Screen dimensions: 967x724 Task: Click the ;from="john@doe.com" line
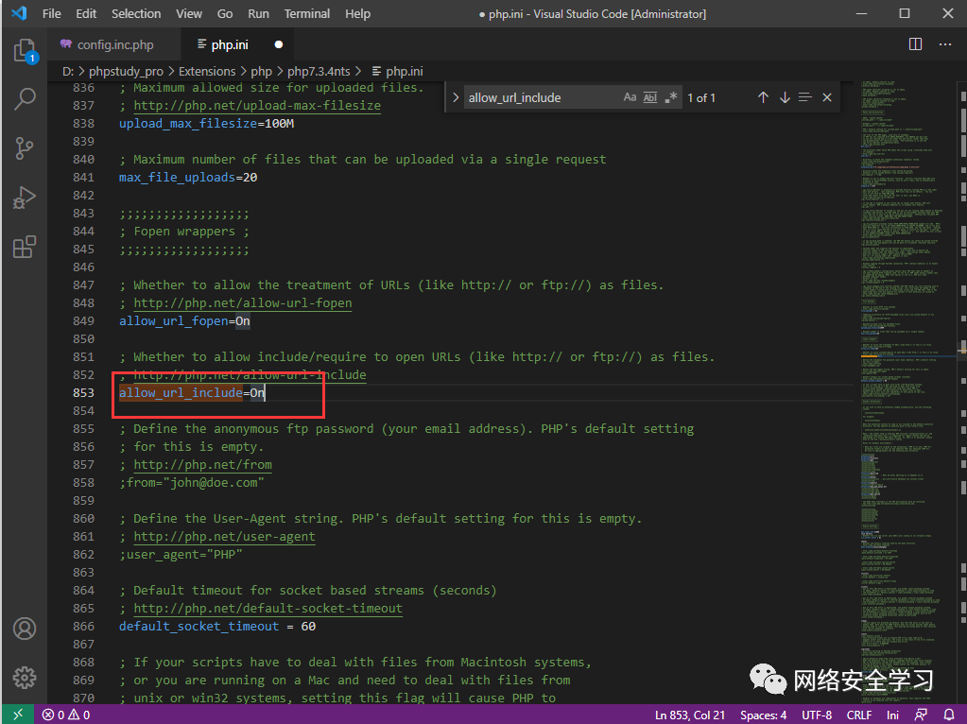tap(192, 482)
